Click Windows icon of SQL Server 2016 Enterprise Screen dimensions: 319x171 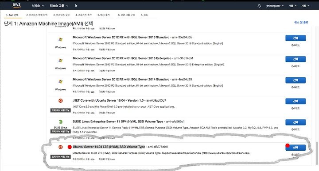pyautogui.click(x=60, y=61)
